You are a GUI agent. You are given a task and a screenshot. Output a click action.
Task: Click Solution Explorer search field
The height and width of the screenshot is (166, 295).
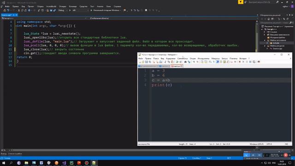pyautogui.click(x=275, y=23)
